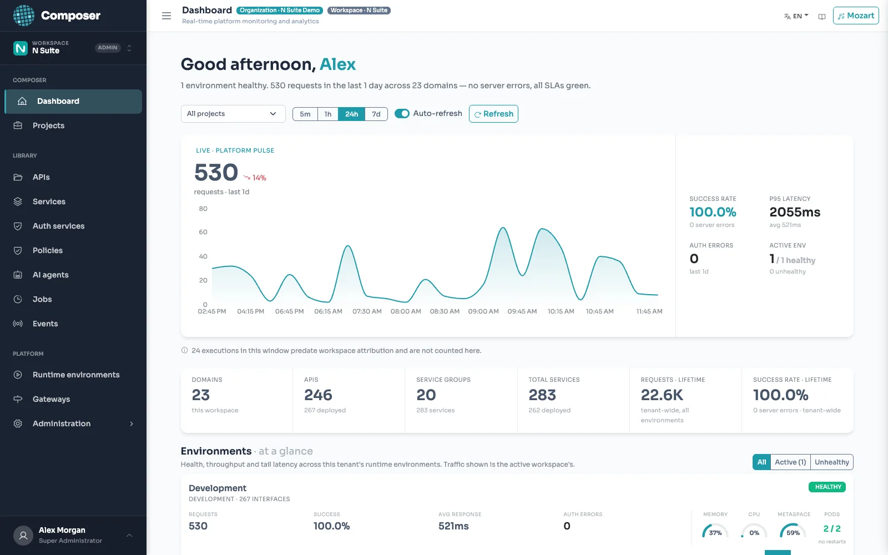Click the HEALTHY status badge
888x555 pixels.
(x=828, y=487)
